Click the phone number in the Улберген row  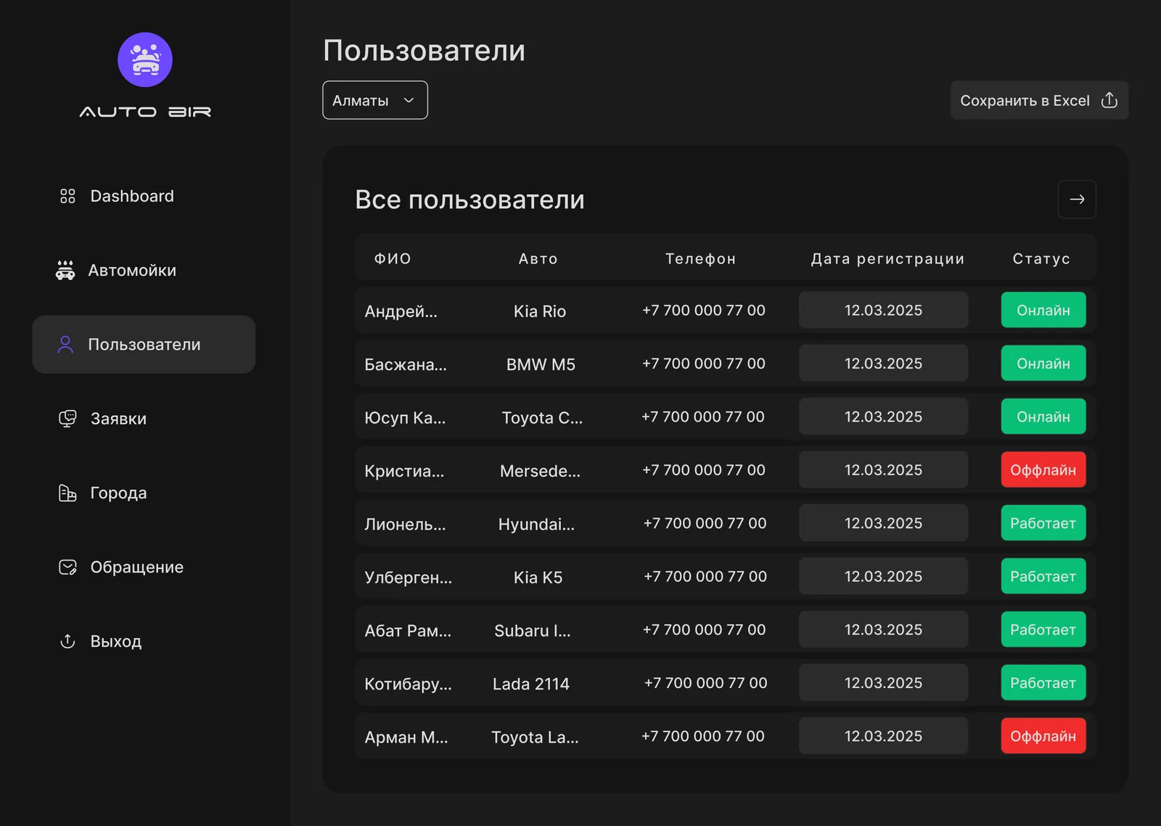[705, 576]
